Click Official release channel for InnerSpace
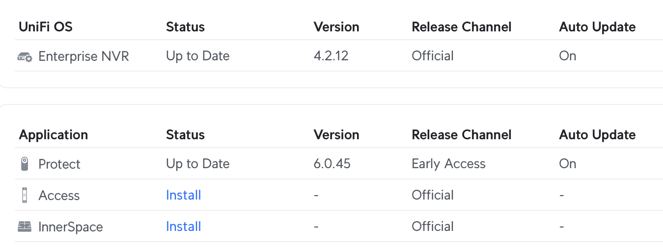The width and height of the screenshot is (663, 252). pyautogui.click(x=433, y=227)
